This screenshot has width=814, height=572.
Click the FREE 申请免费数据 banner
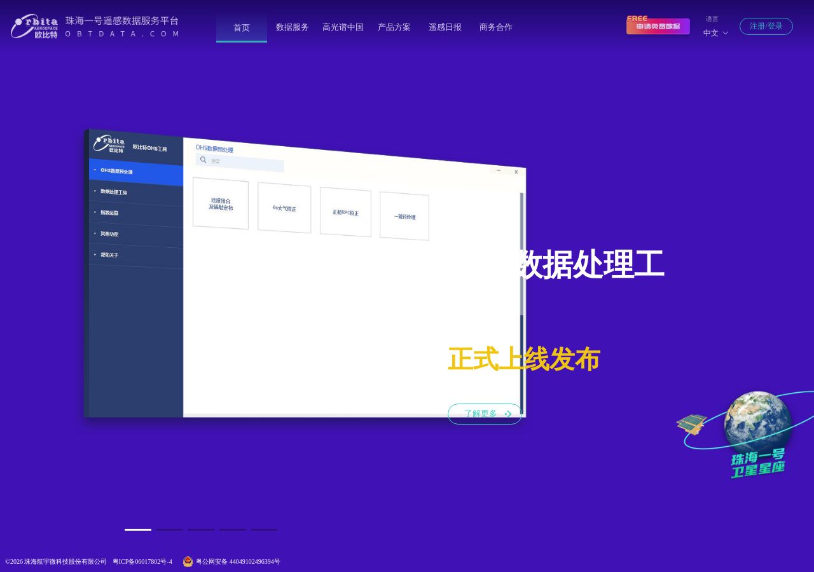click(658, 25)
